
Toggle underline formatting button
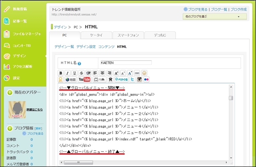click(74, 73)
